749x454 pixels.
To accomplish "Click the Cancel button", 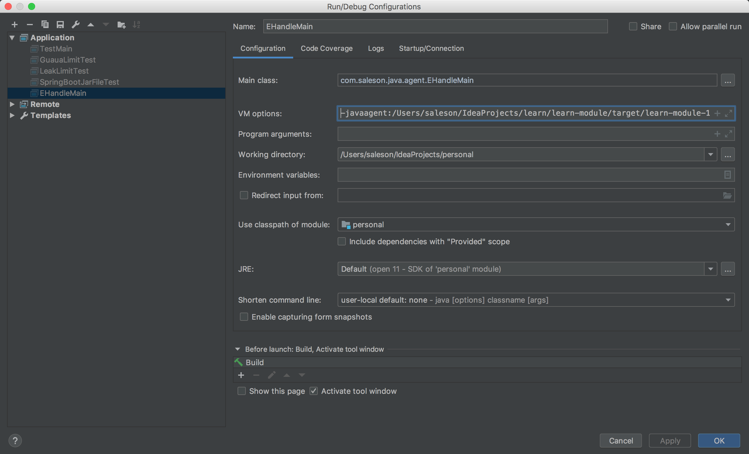I will click(x=621, y=441).
